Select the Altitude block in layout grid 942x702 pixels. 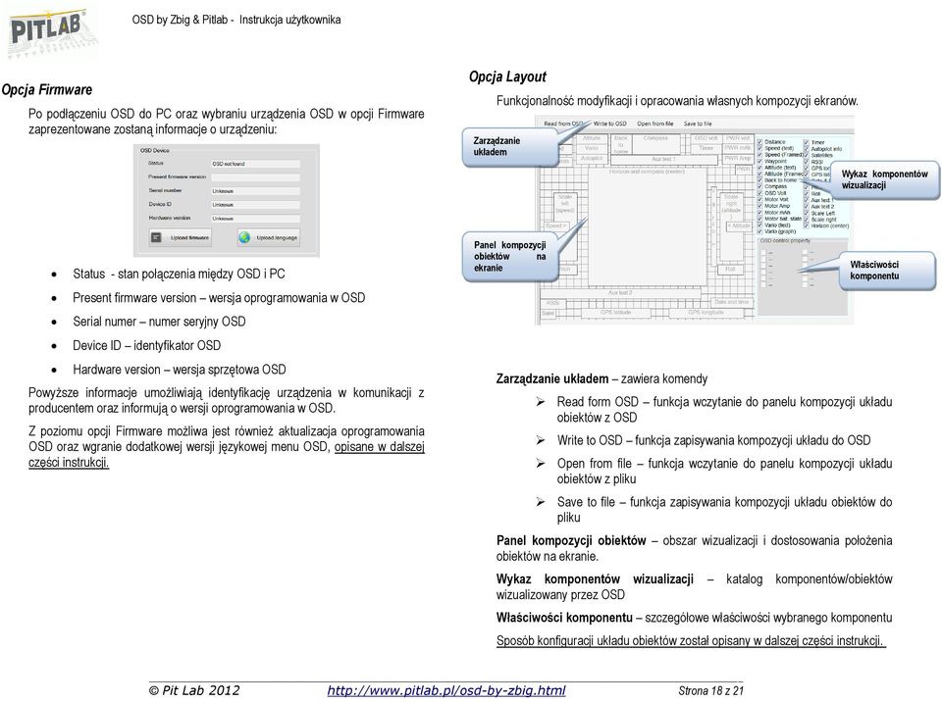pyautogui.click(x=593, y=138)
